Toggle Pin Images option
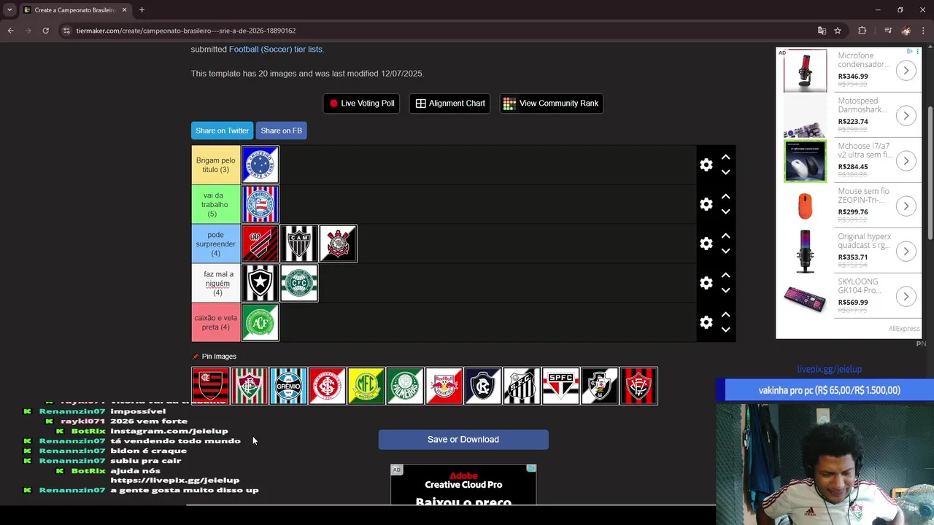The height and width of the screenshot is (525, 934). [x=214, y=357]
